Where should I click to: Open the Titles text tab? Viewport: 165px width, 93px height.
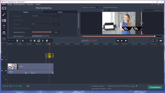(x=4, y=27)
